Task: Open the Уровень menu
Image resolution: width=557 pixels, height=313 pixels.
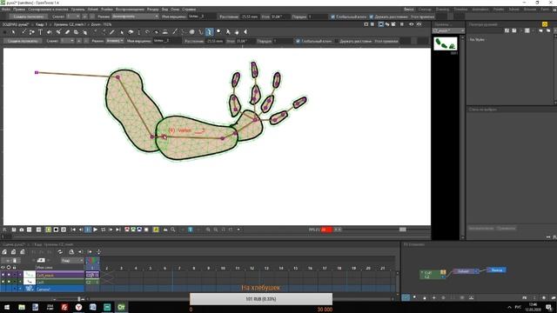Action: coord(77,10)
